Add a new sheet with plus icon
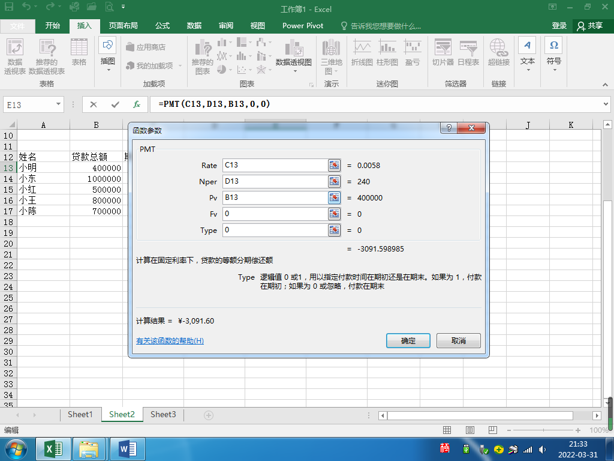 pos(209,415)
